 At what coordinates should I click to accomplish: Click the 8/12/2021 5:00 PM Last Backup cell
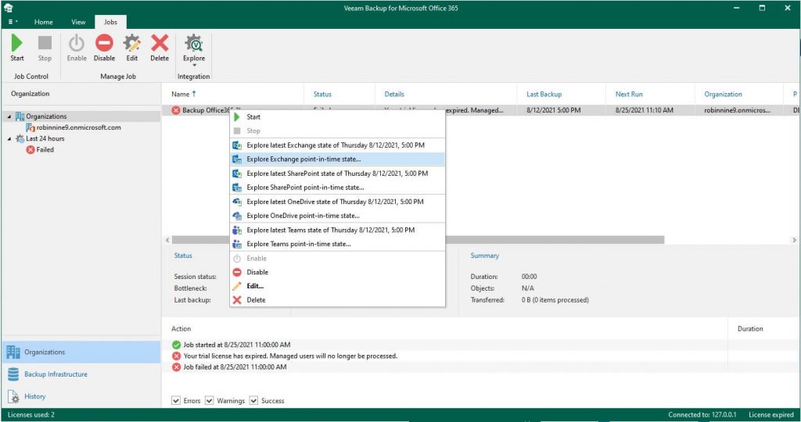tap(554, 110)
